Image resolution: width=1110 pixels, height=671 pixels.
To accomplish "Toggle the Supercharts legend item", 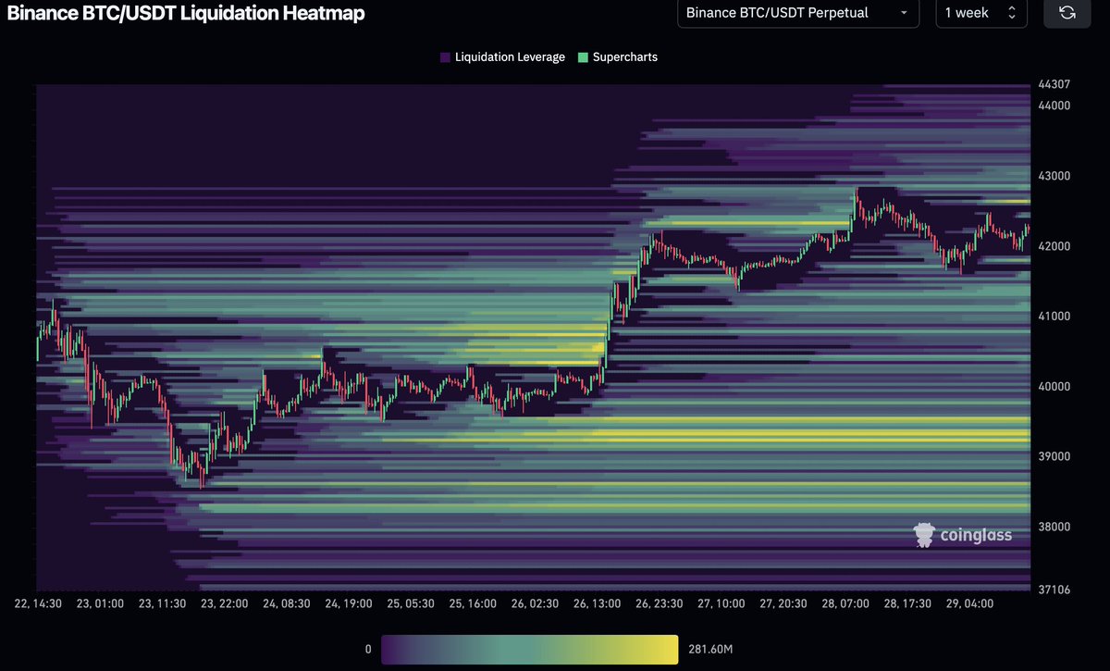I will (x=618, y=56).
